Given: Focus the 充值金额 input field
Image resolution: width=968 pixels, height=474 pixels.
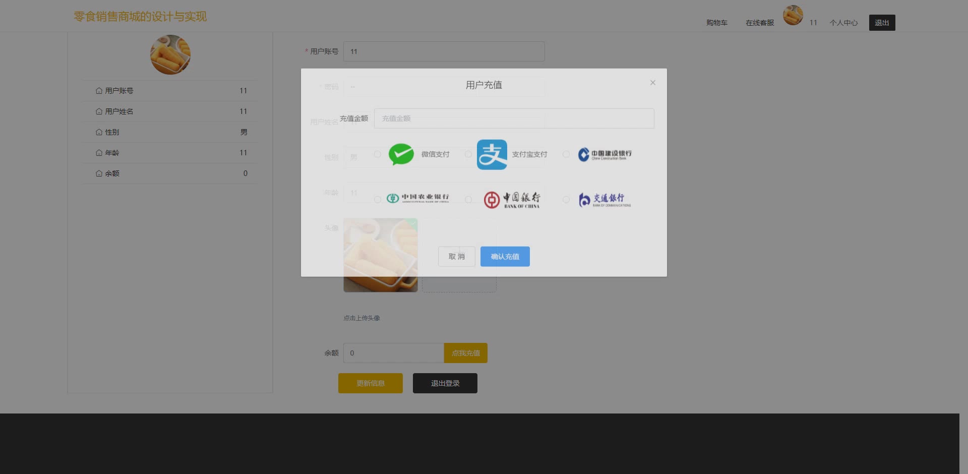Looking at the screenshot, I should (x=514, y=118).
